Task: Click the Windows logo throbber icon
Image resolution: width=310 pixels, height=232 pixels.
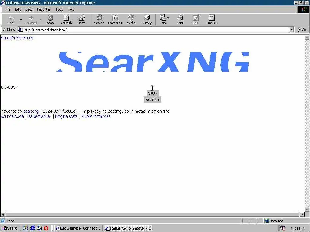Action: (303, 9)
